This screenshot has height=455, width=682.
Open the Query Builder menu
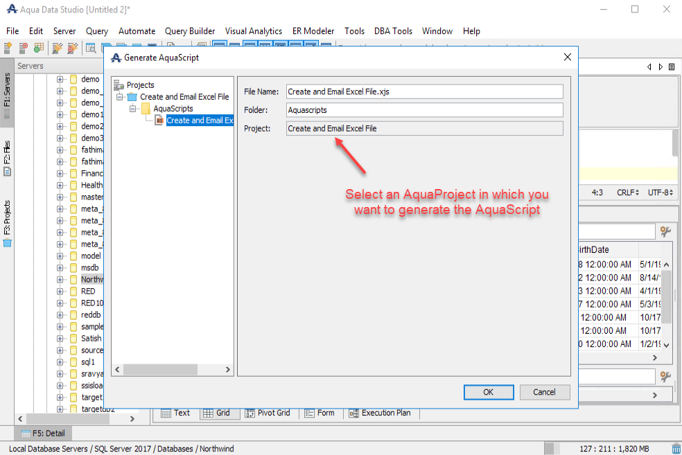[x=190, y=31]
